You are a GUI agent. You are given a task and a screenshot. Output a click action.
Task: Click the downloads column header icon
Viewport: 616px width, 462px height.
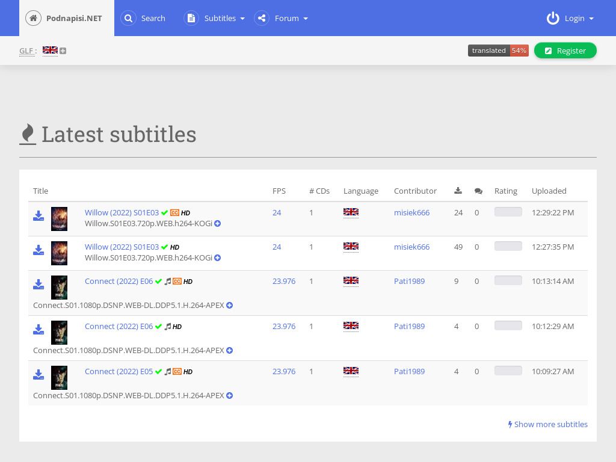point(458,191)
